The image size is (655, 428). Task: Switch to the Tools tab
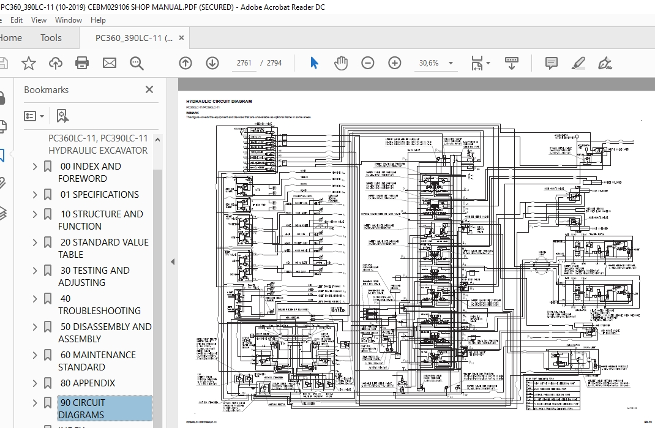tap(51, 37)
